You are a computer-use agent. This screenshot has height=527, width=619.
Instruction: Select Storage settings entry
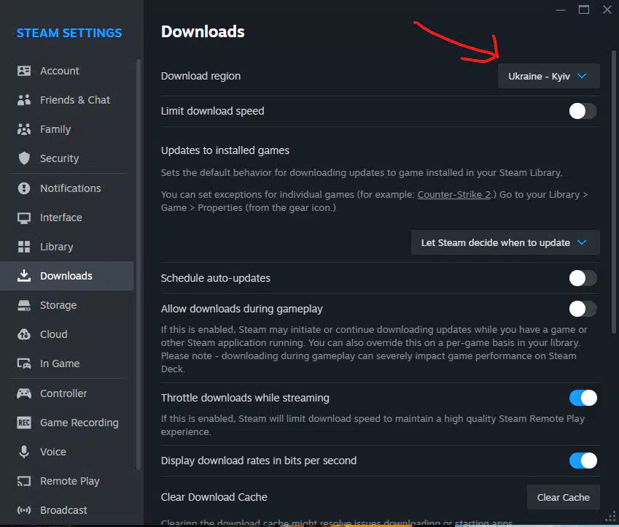(x=67, y=305)
